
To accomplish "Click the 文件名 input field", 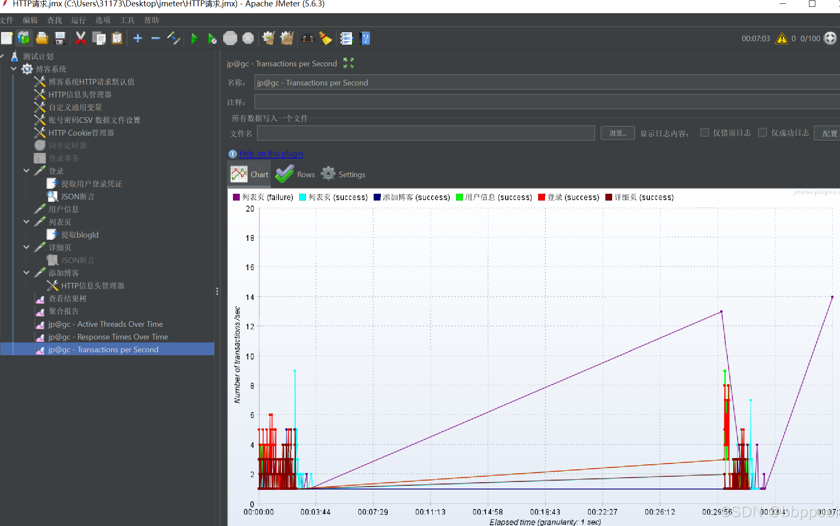I will tap(425, 133).
